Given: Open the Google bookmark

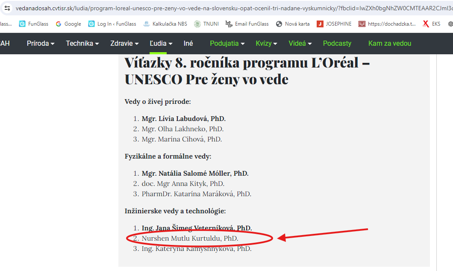Looking at the screenshot, I should point(68,24).
